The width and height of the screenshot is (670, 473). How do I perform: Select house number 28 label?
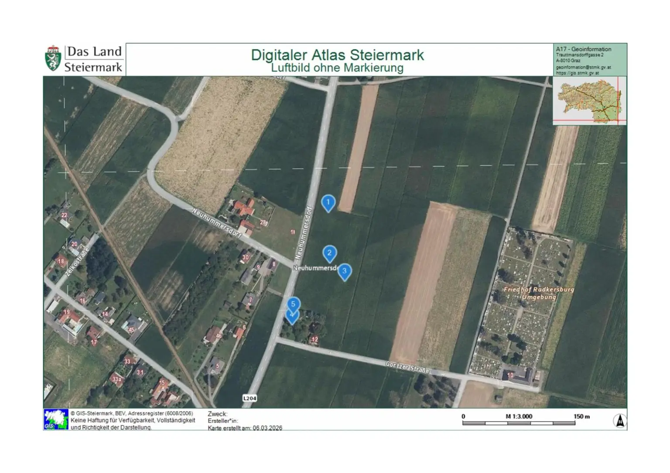click(x=263, y=223)
